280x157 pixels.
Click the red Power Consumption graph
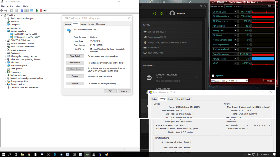click(x=263, y=54)
